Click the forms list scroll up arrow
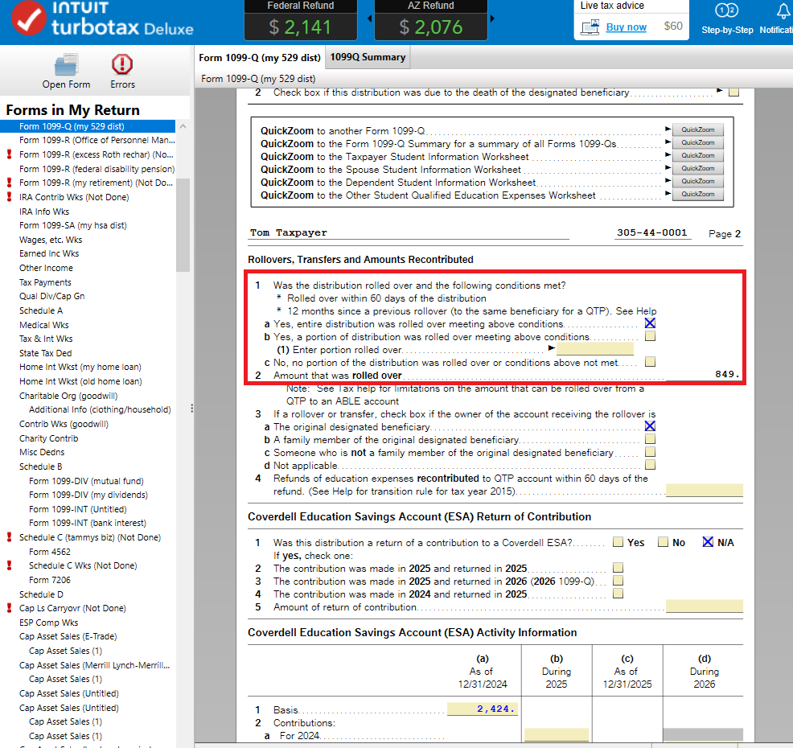793x748 pixels. [183, 127]
